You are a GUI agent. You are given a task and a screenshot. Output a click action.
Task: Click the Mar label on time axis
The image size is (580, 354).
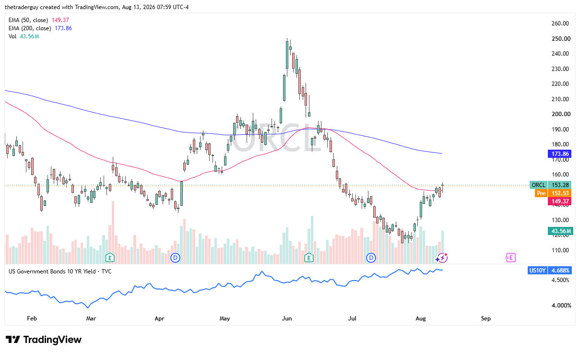(x=91, y=319)
